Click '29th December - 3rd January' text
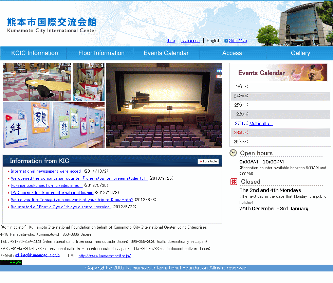This screenshot has width=333, height=283. 274,209
